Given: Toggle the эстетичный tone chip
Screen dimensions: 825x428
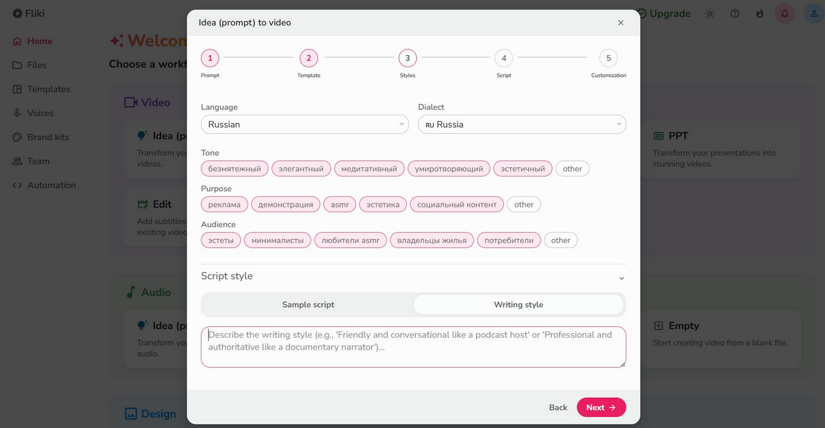Looking at the screenshot, I should pos(522,168).
